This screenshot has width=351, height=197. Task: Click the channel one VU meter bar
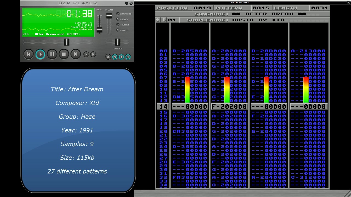coord(188,90)
